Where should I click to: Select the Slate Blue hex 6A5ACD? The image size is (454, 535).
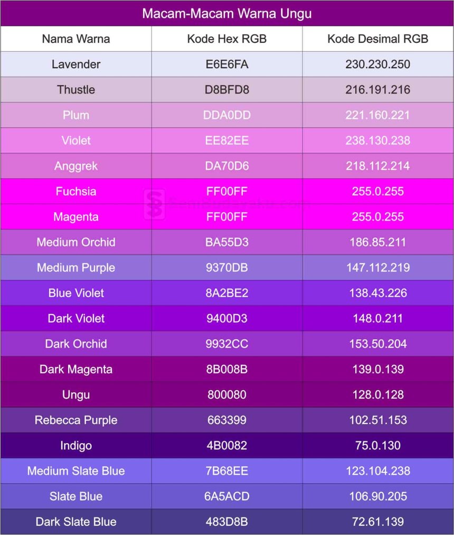[x=226, y=496]
